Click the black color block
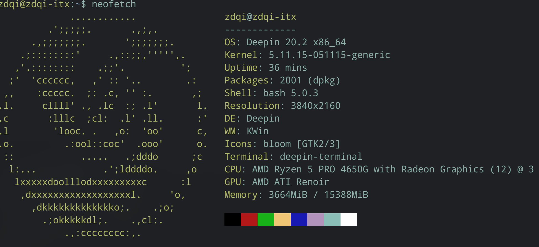 [232, 220]
